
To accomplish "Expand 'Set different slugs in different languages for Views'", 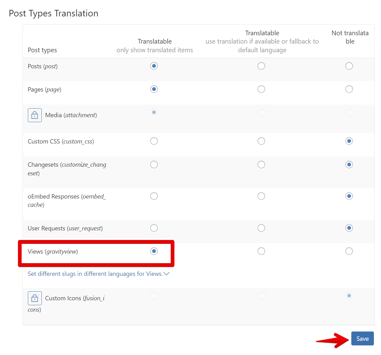I will 99,274.
